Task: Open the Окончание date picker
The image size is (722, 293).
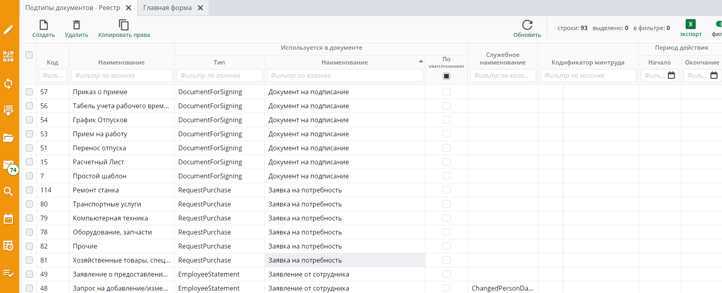Action: (714, 75)
